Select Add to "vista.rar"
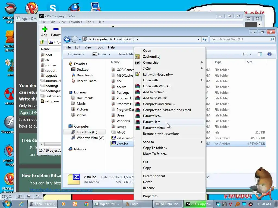This screenshot has height=208, width=278. click(x=155, y=98)
